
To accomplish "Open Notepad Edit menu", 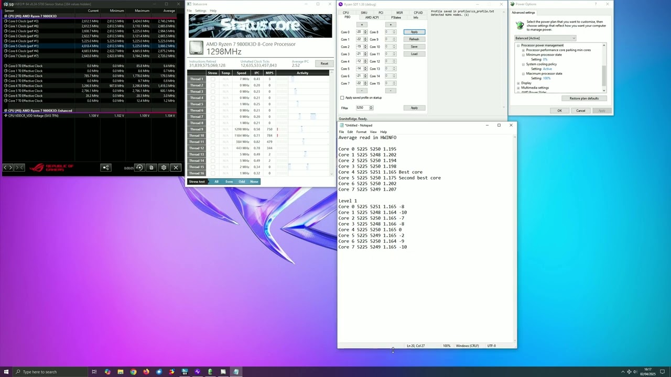I will 350,132.
